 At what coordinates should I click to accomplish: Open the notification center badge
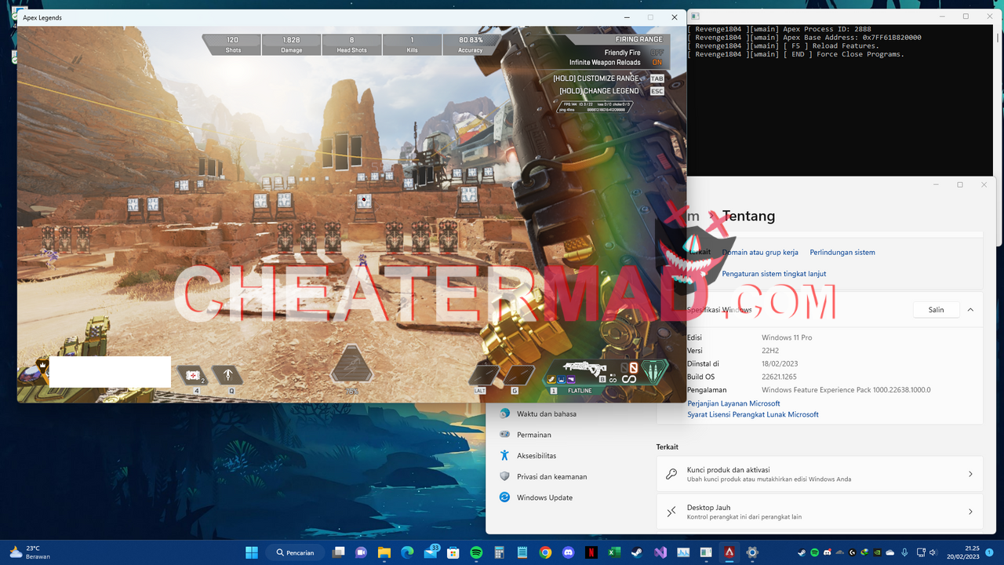989,552
